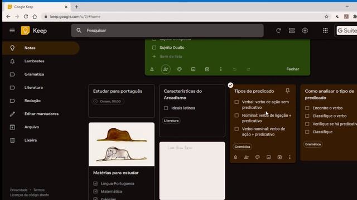This screenshot has height=200, width=357.
Task: Refresh notes with the refresh icon
Action: pos(278,31)
